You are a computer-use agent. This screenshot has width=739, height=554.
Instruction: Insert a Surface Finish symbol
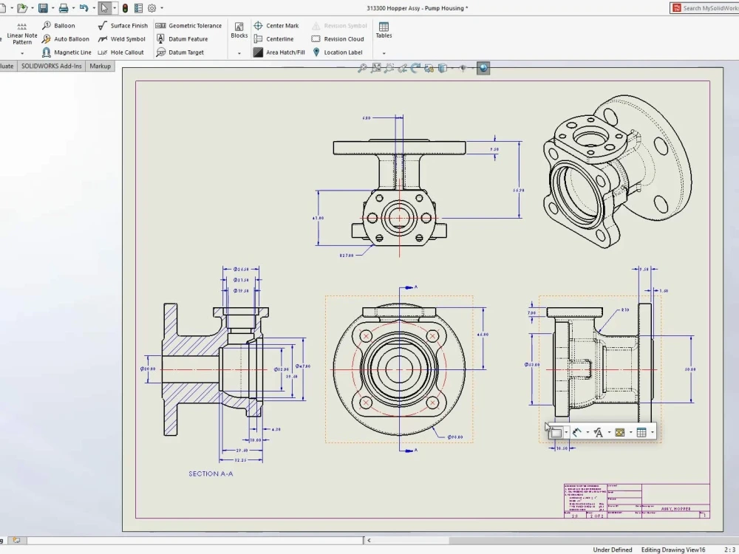pyautogui.click(x=123, y=25)
